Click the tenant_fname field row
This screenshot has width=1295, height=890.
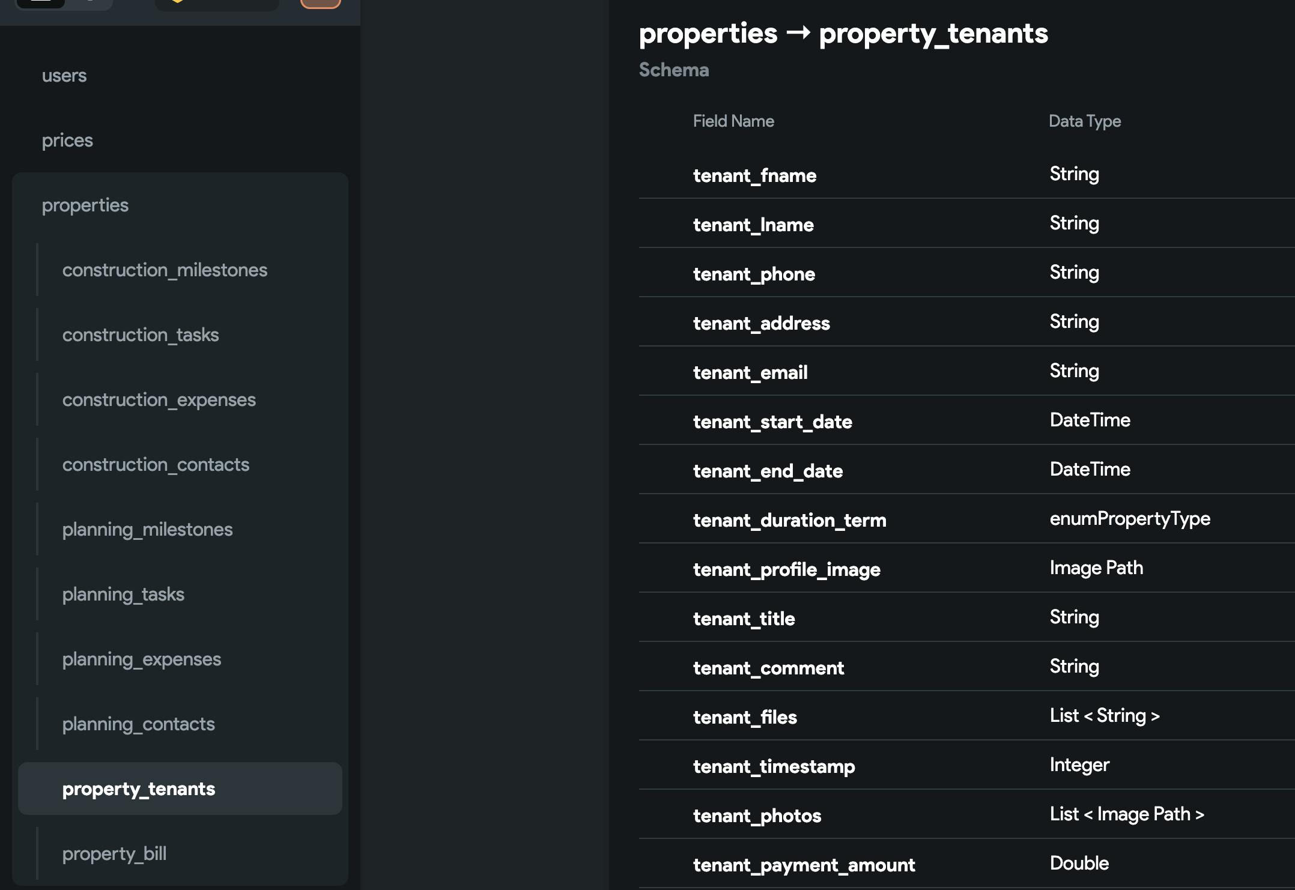754,175
